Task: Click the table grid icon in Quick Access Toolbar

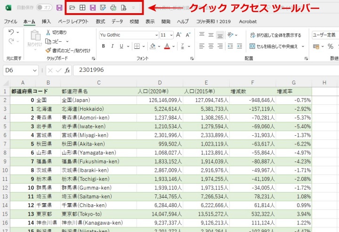Action: coord(82,8)
